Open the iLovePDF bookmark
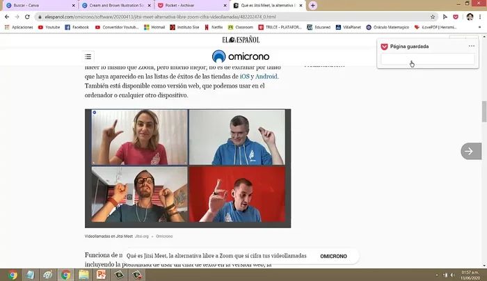Screen dimensions: 487x281 (x=436, y=27)
